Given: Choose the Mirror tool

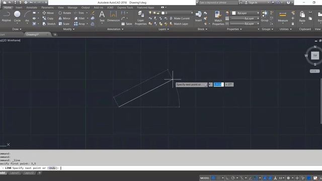Looking at the screenshot, I should pyautogui.click(x=64, y=19).
